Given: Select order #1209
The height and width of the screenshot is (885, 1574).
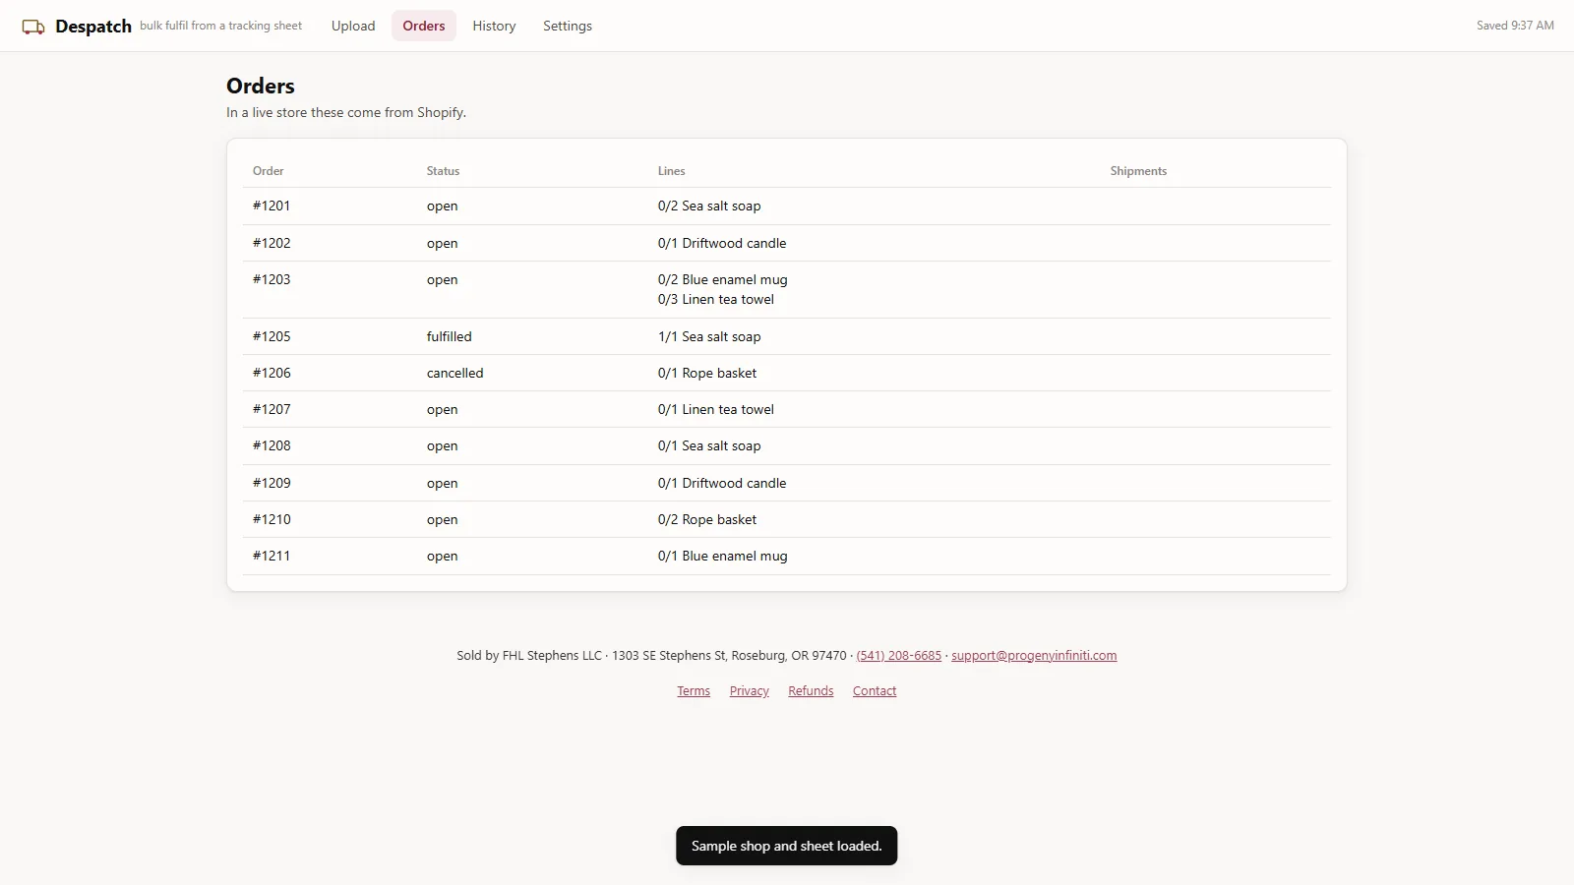Looking at the screenshot, I should coord(272,483).
